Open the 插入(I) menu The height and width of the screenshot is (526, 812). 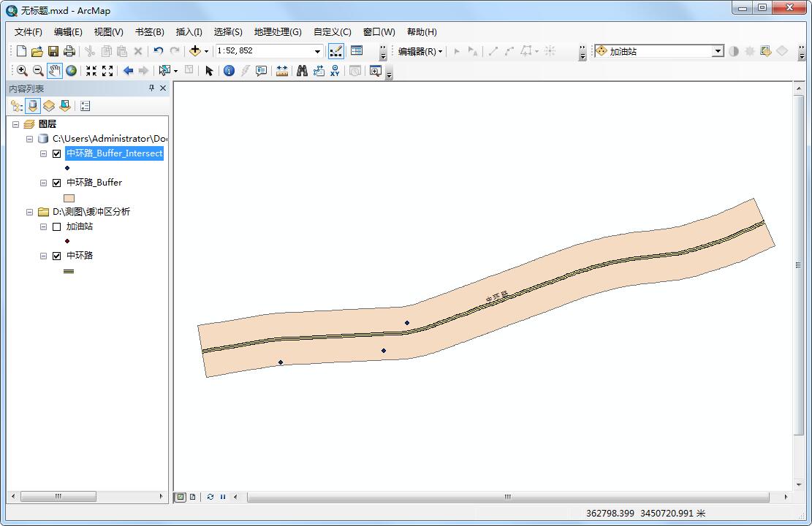click(189, 32)
